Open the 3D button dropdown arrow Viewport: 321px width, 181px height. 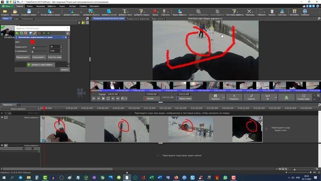coord(276,97)
